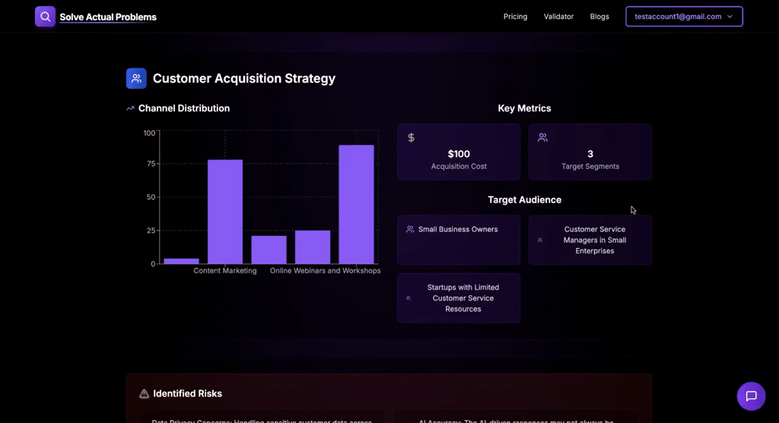The width and height of the screenshot is (779, 423).
Task: Click the Startups with Limited Customer Service card
Action: pyautogui.click(x=459, y=298)
